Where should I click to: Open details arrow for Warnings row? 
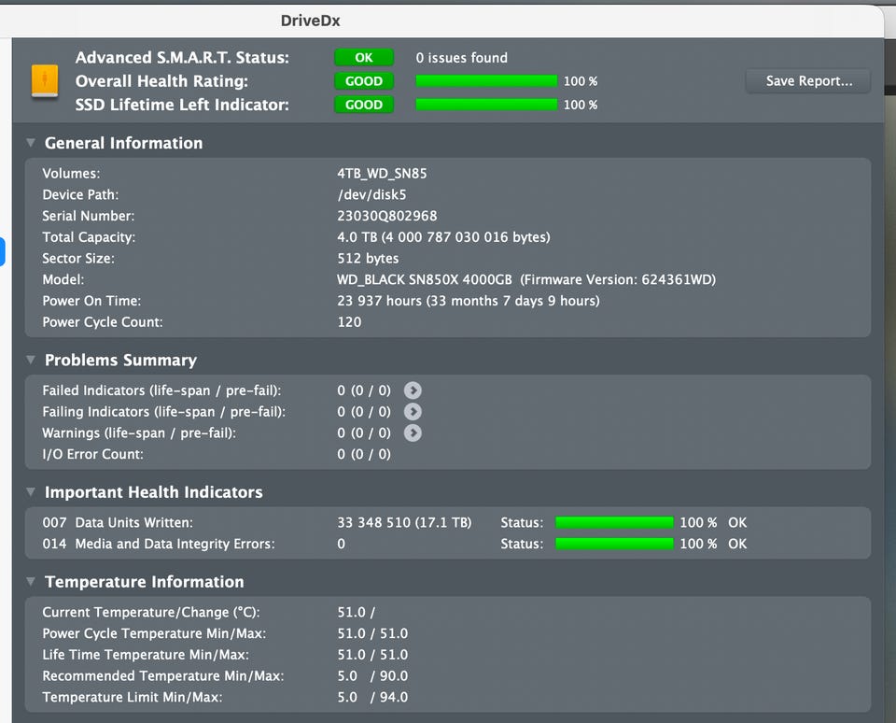coord(413,433)
